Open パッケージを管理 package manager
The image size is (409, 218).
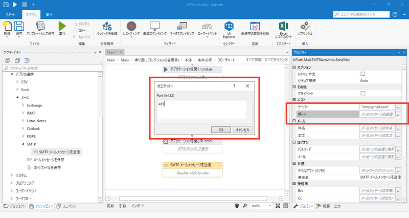pos(107,29)
